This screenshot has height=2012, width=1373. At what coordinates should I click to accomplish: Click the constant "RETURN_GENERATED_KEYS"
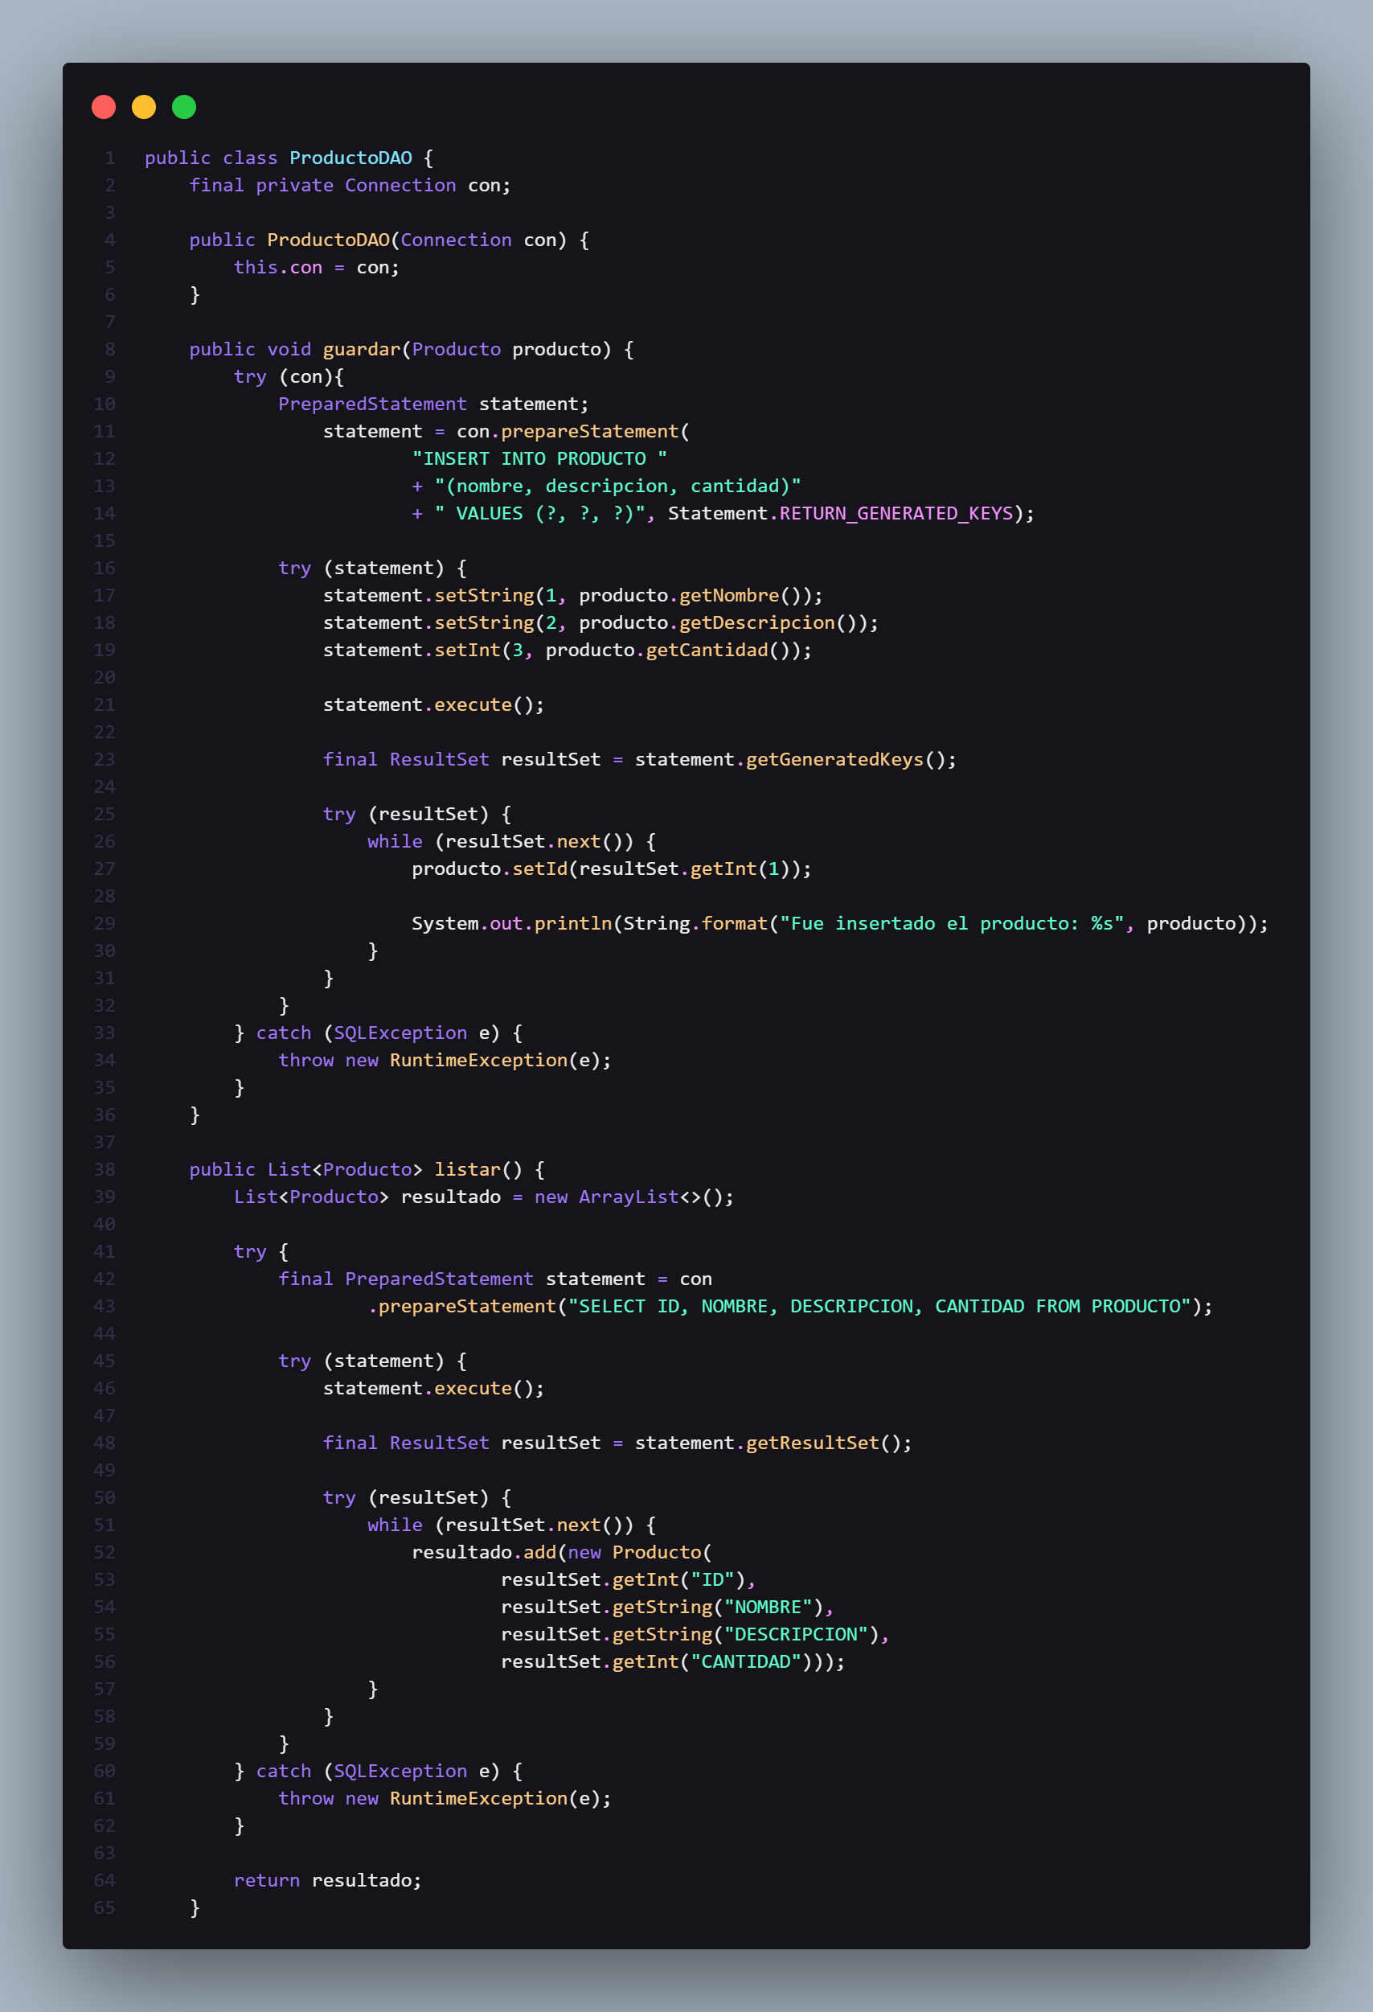(896, 513)
